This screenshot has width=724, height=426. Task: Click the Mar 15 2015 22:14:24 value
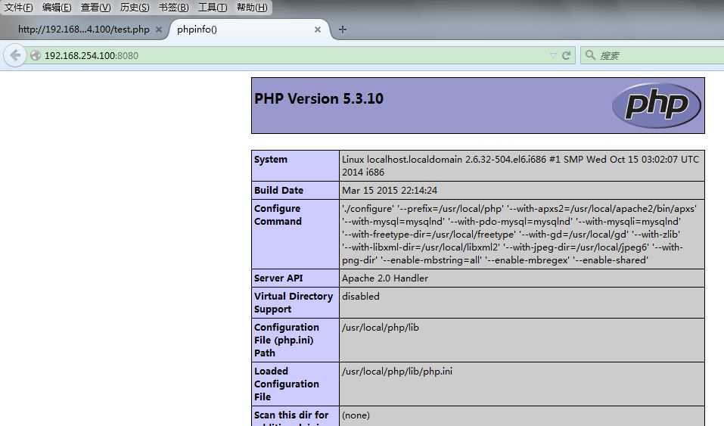tap(390, 191)
